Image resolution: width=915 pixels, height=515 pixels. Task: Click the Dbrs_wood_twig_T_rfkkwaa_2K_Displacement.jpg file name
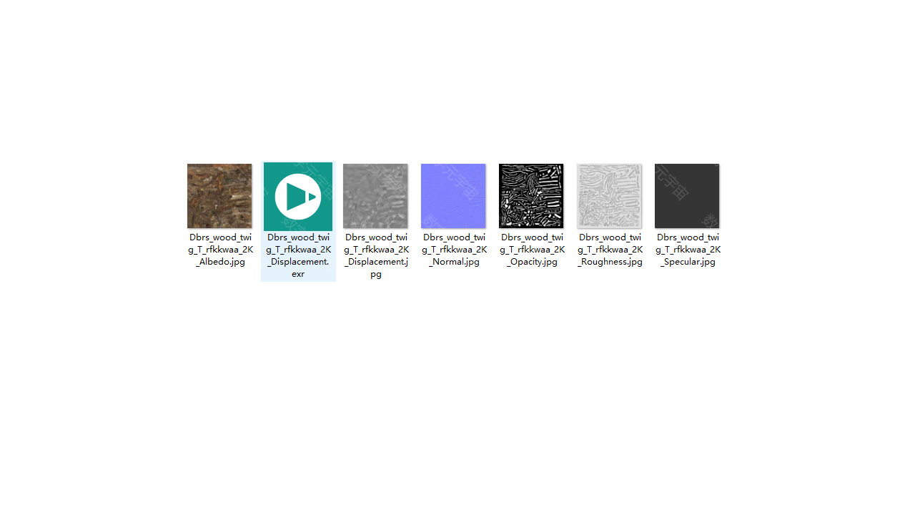click(376, 255)
